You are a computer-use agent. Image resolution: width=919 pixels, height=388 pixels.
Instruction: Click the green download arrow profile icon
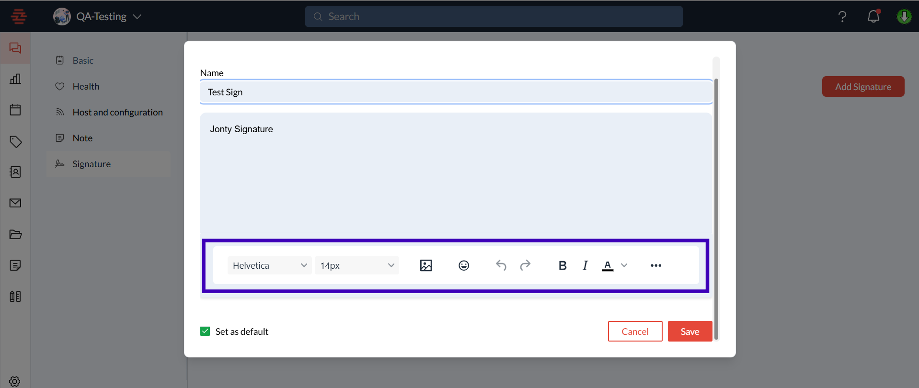[x=904, y=16]
